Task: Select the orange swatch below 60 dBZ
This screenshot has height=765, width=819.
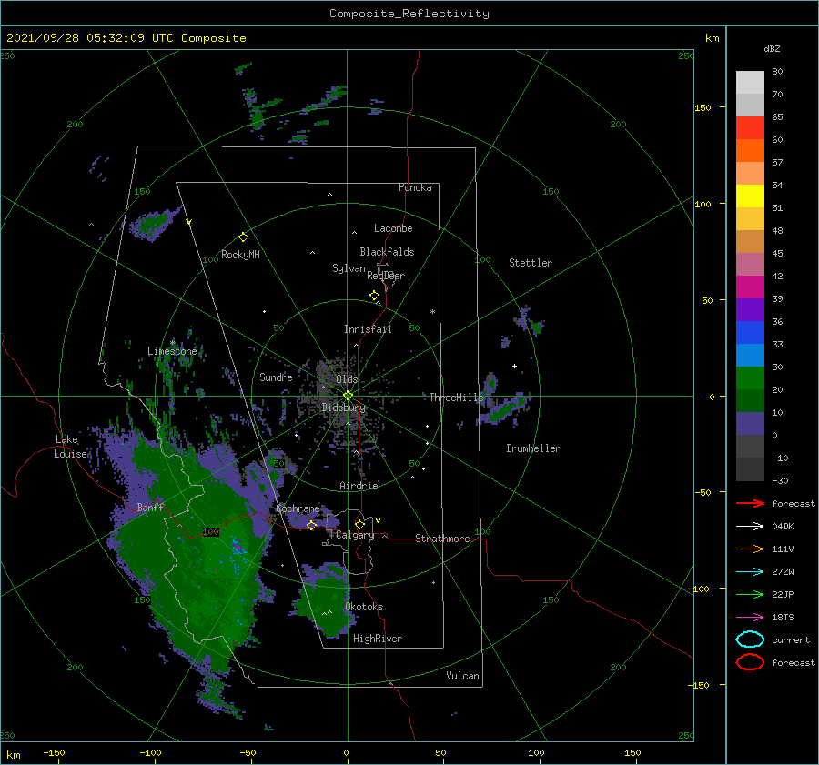Action: 750,150
